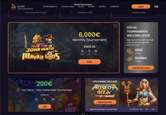The height and width of the screenshot is (115, 166).
Task: Join the 6,000€ Monthly Tournament
Action: [89, 62]
